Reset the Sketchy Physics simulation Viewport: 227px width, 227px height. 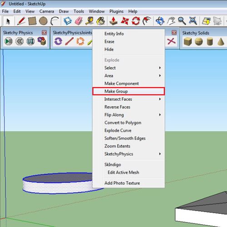coord(20,41)
